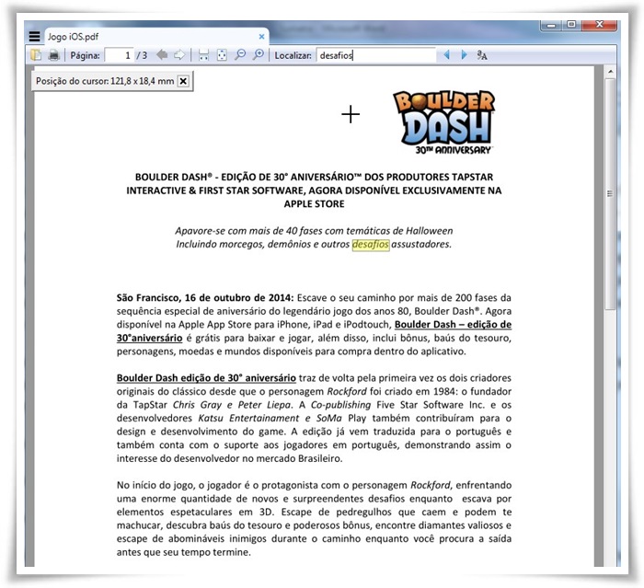Click the Open document toolbar icon
The width and height of the screenshot is (644, 588).
(36, 55)
